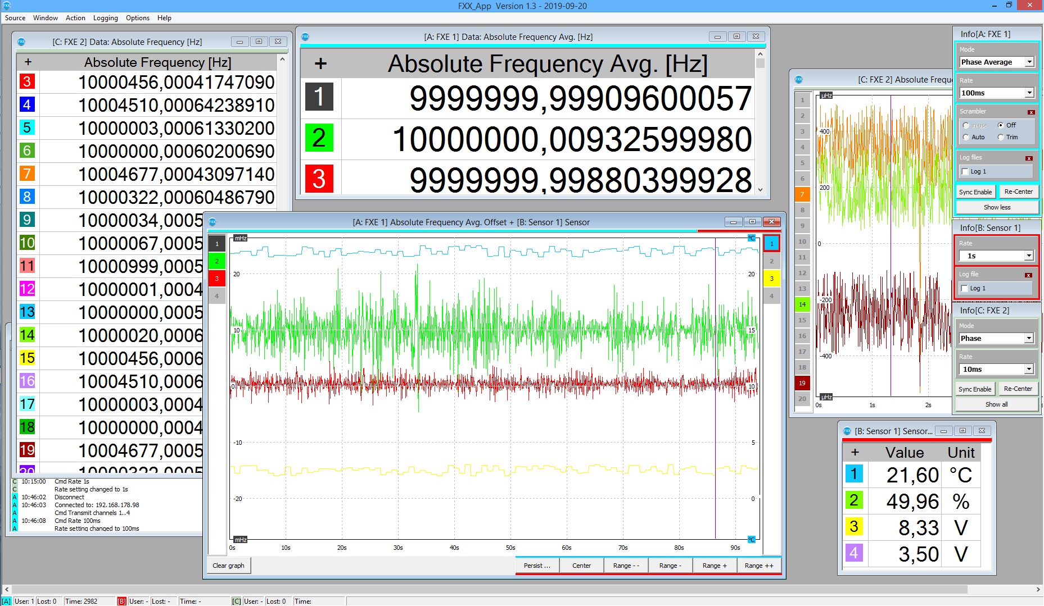This screenshot has width=1044, height=606.
Task: Click channel 3 icon in Sensor value table
Action: coord(854,527)
